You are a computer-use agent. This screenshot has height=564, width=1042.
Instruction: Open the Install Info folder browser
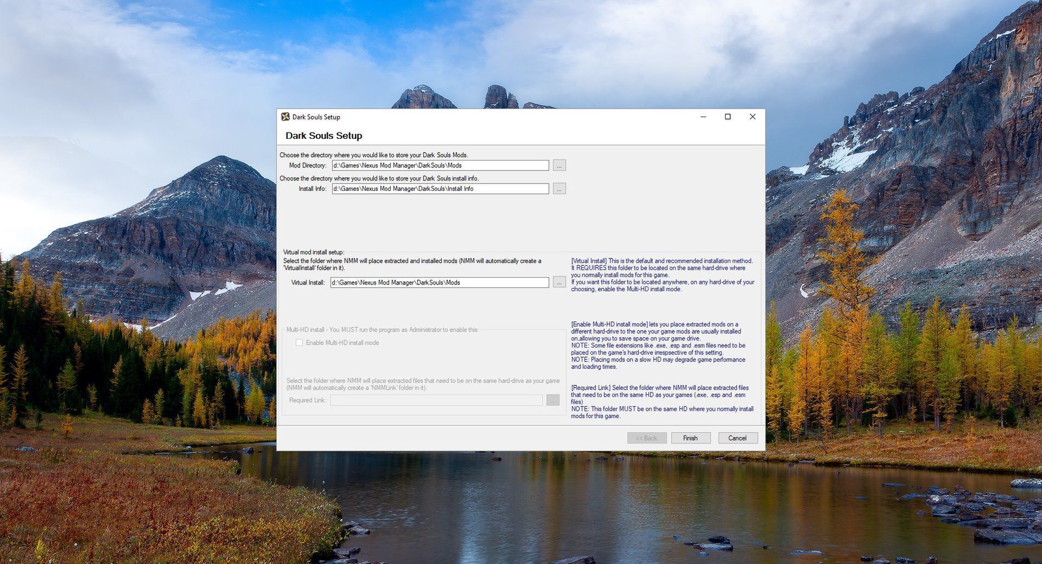click(x=558, y=189)
